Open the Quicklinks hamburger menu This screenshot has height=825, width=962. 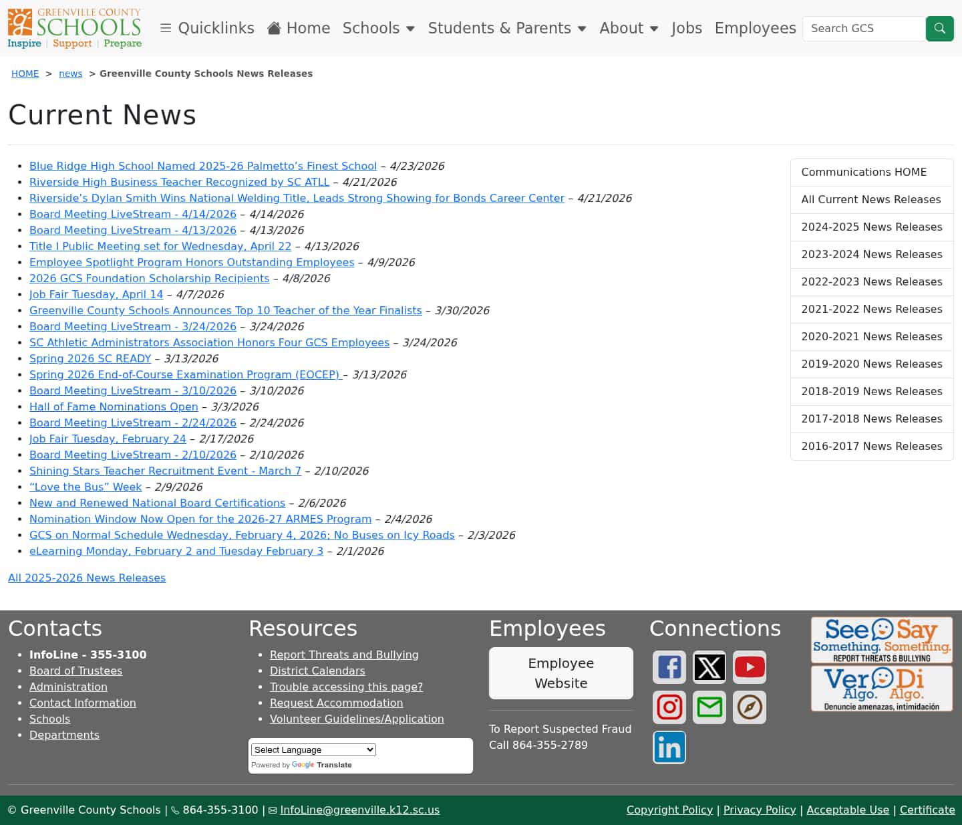206,28
